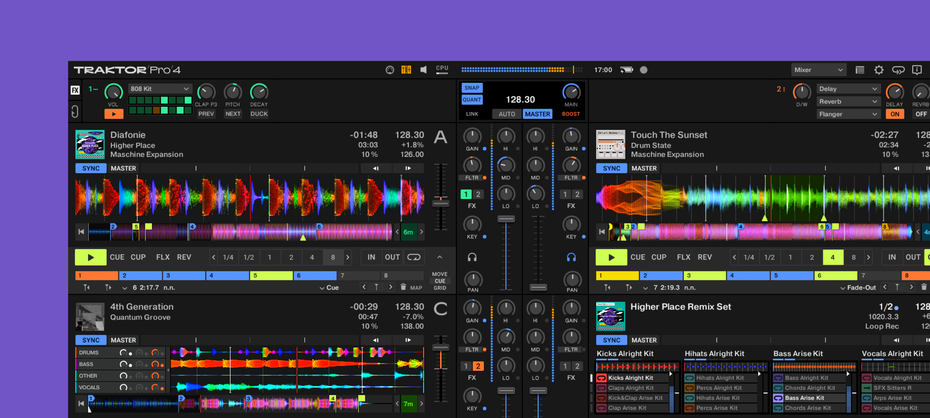Viewport: 930px width, 418px height.
Task: Select the Kicks Alright Kit sample cell
Action: pyautogui.click(x=633, y=378)
